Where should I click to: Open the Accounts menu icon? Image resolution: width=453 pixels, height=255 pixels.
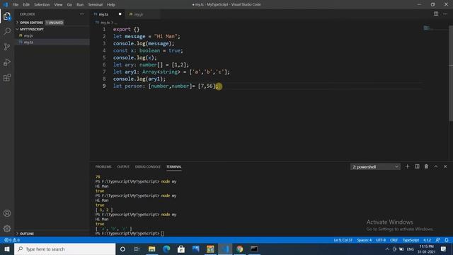tap(7, 213)
